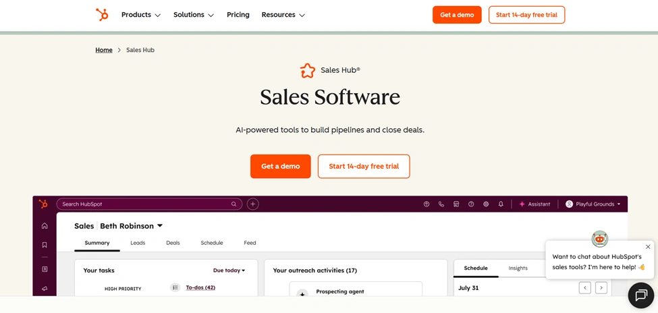Click the contacts icon in the left sidebar

pyautogui.click(x=45, y=269)
